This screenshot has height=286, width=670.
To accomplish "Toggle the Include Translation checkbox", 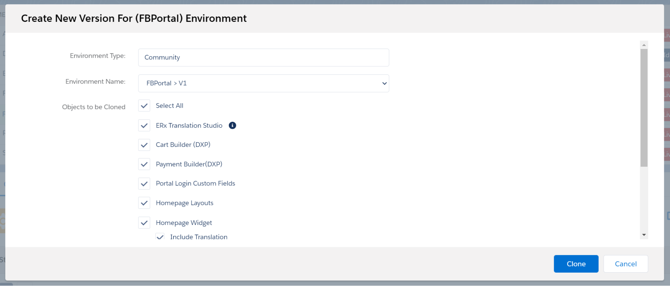I will coord(160,237).
